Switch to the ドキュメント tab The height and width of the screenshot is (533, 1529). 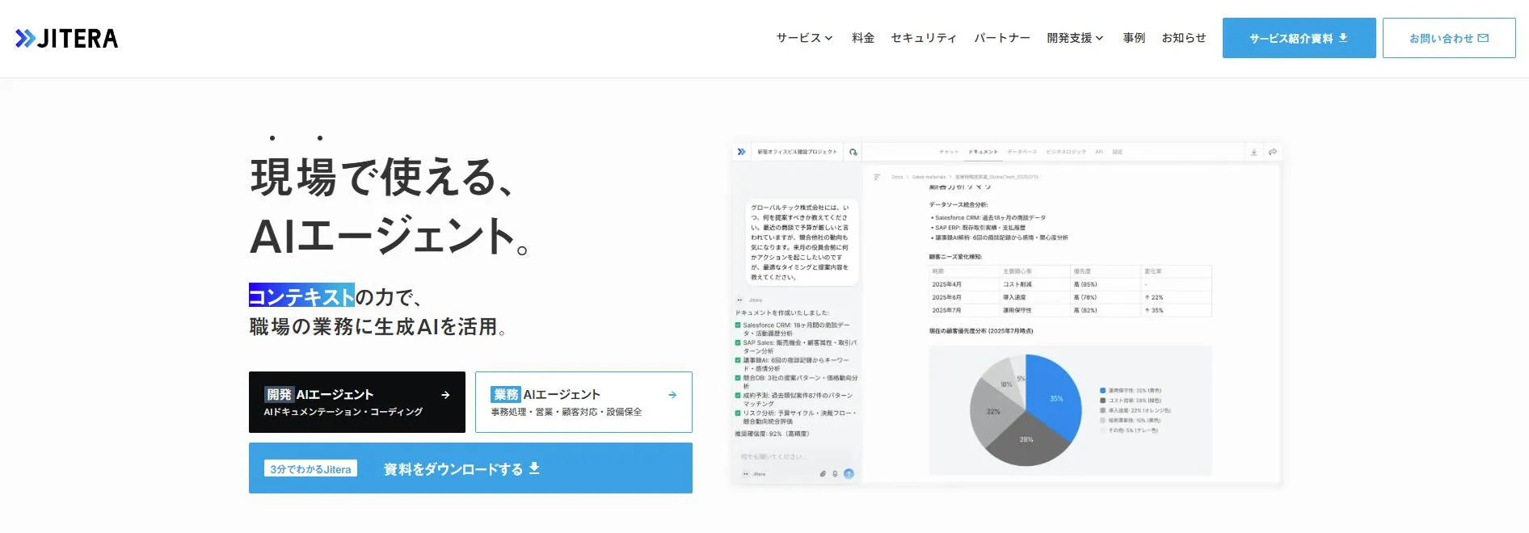(x=983, y=152)
